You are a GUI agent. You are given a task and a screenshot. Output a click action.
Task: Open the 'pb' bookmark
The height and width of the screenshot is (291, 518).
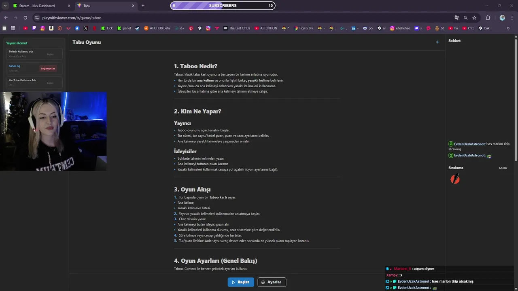click(x=368, y=28)
